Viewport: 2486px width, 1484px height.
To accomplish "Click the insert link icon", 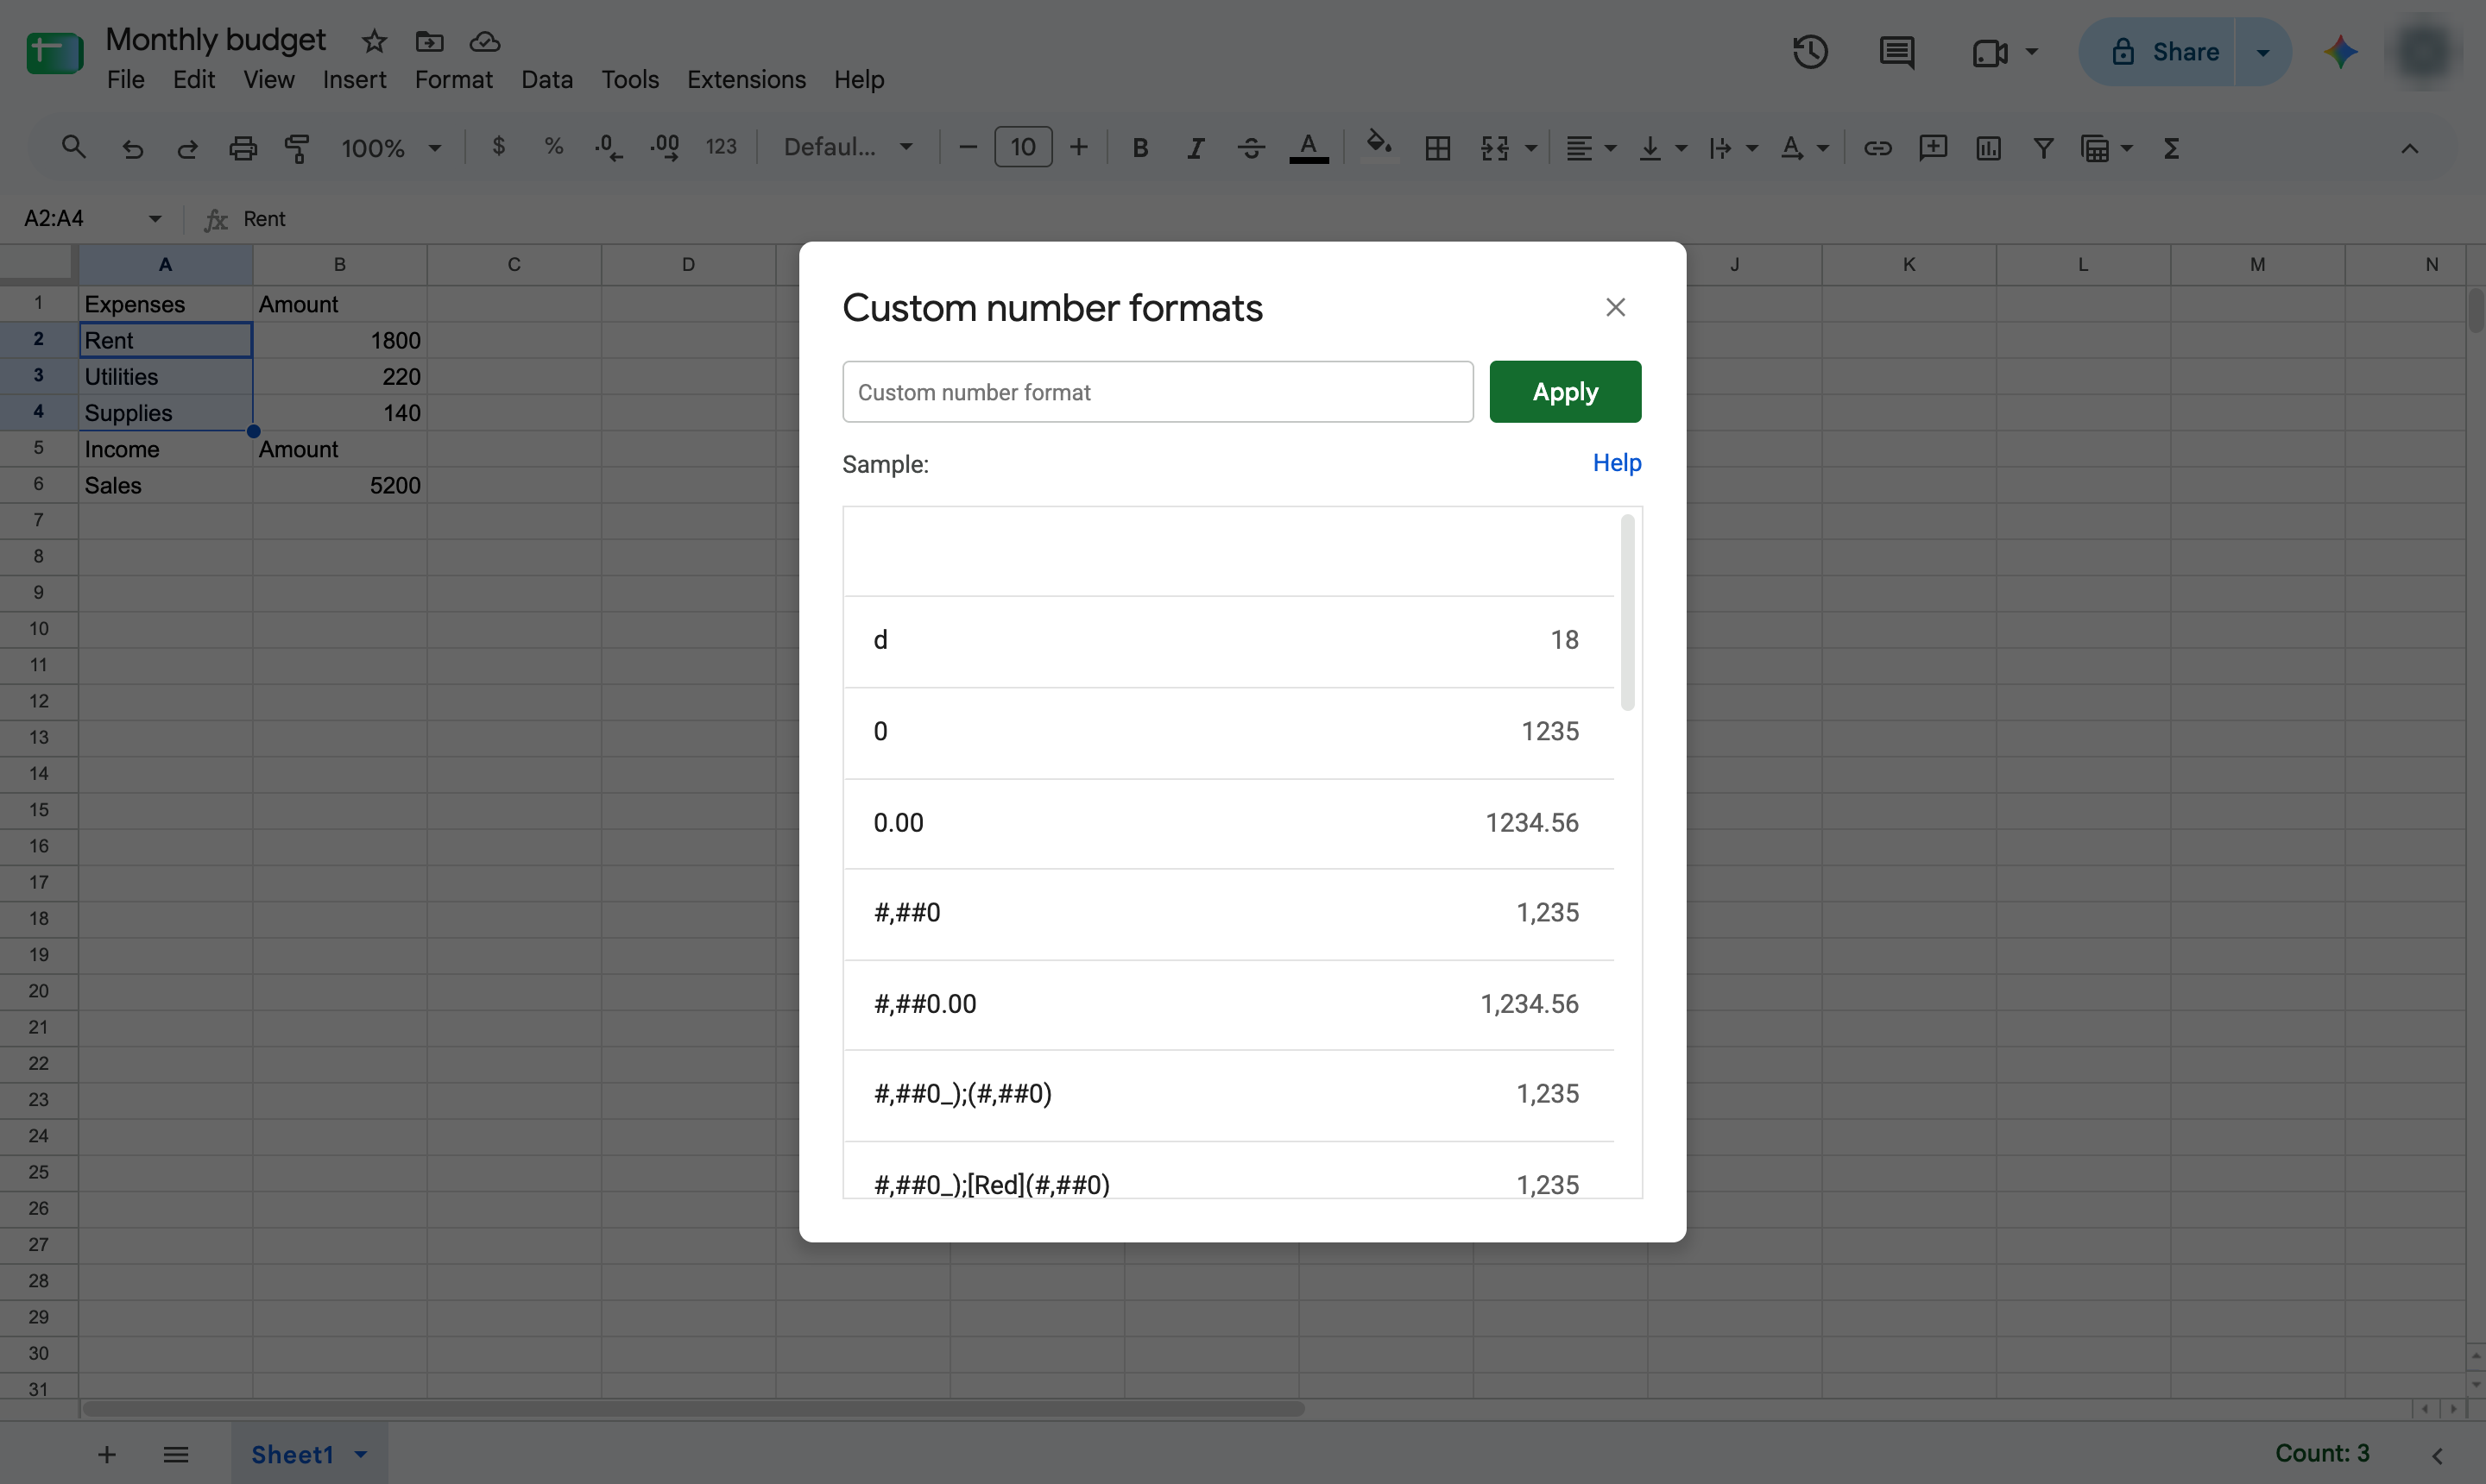I will tap(1877, 148).
